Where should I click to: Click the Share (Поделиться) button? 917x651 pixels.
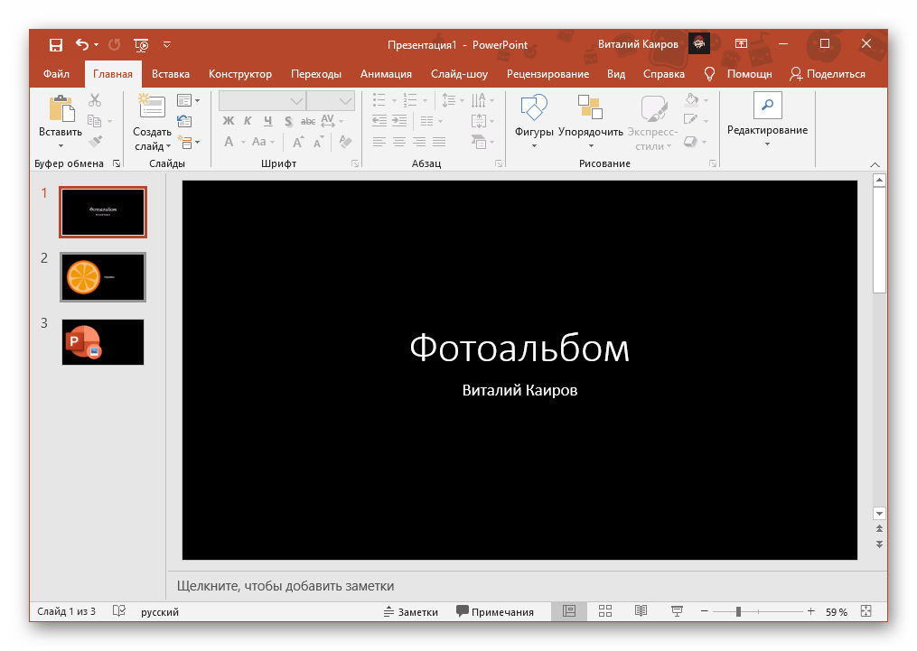828,74
